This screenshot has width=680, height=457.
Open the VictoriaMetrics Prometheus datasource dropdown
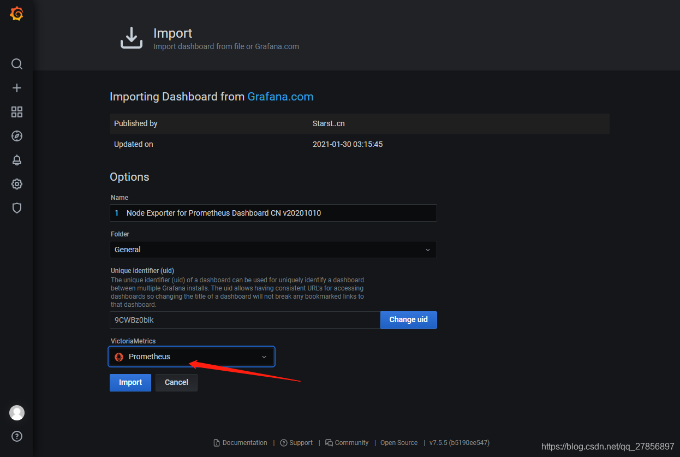192,357
